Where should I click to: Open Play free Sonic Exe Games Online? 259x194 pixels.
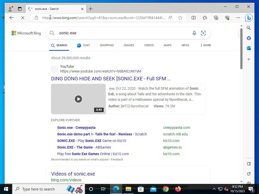pos(93,154)
